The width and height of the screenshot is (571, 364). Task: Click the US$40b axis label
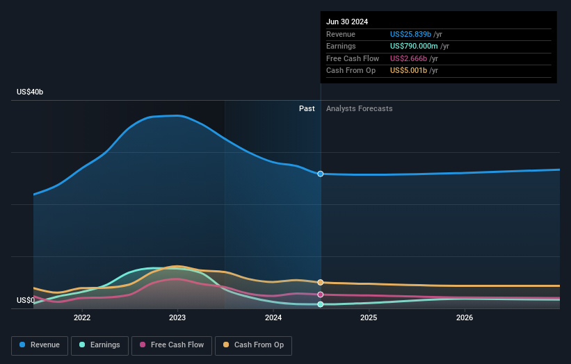click(30, 92)
